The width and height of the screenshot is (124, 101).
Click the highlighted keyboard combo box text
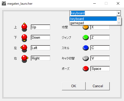pyautogui.click(x=78, y=13)
